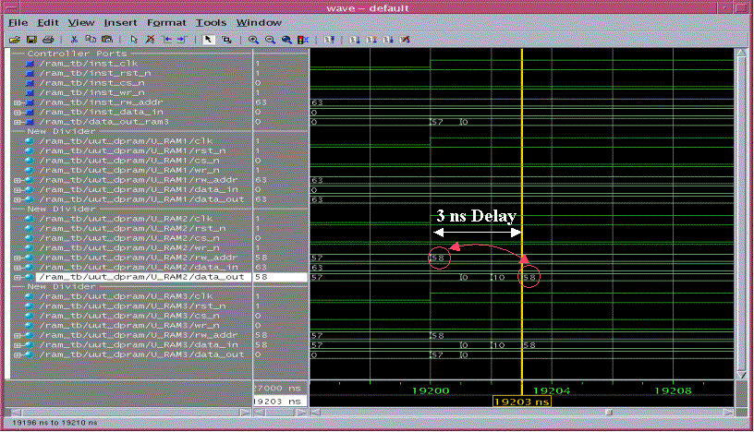Activate the Zoom mode tool button
The image size is (754, 432).
click(225, 40)
